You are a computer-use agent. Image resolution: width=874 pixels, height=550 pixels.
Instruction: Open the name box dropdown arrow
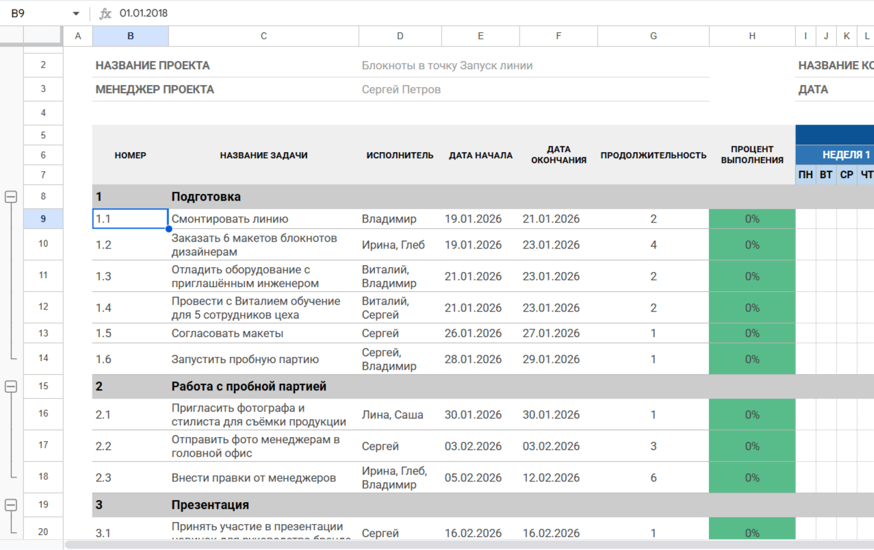point(76,14)
